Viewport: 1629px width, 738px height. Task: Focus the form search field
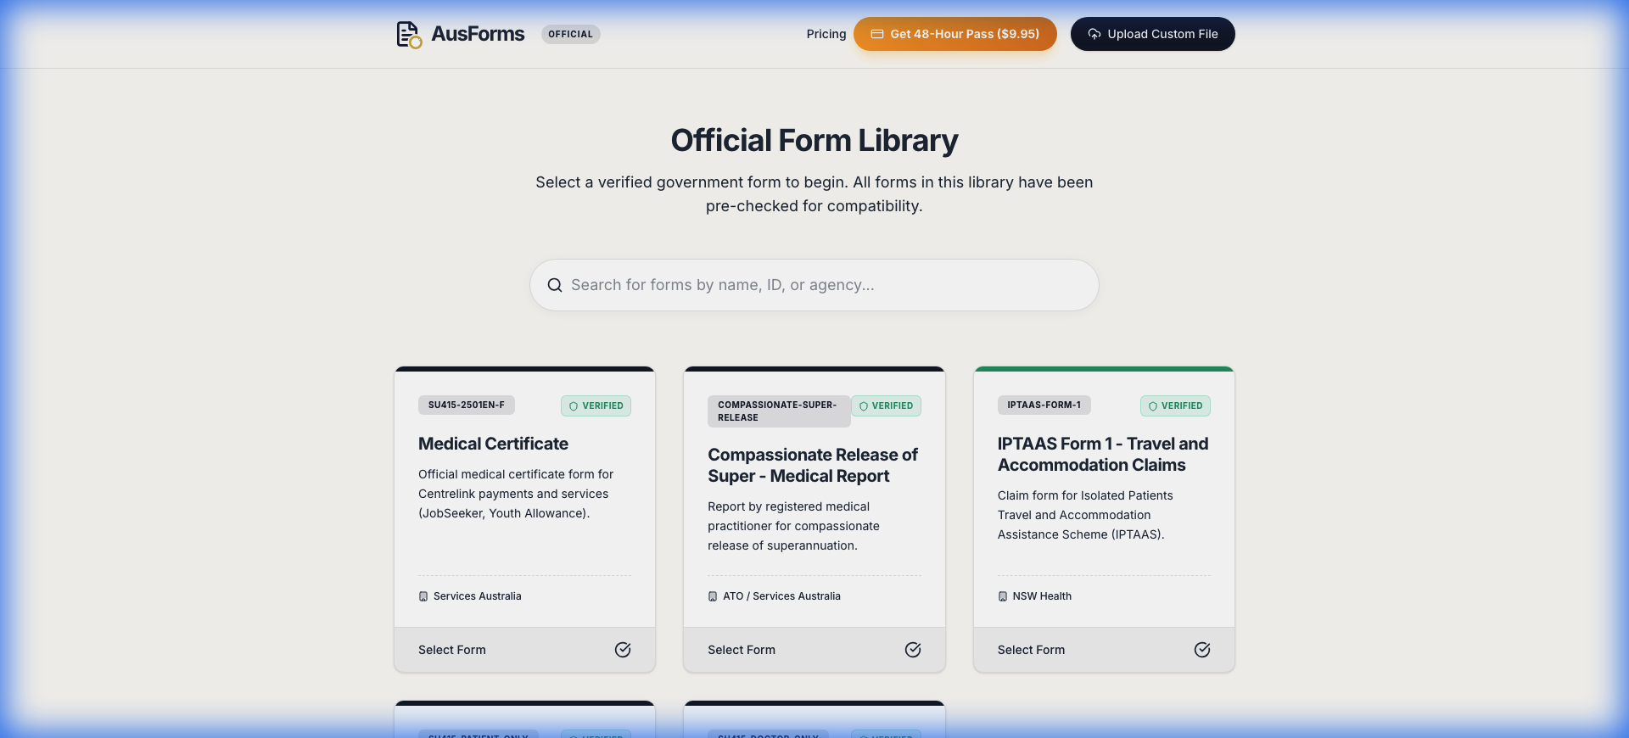(814, 285)
